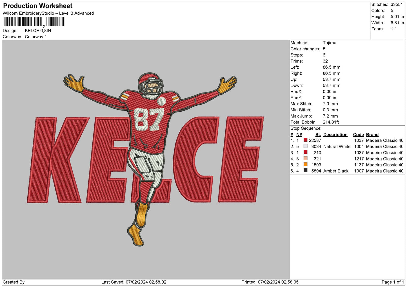The width and height of the screenshot is (407, 287).
Task: Click the 'Description' column header
Action: [335, 135]
